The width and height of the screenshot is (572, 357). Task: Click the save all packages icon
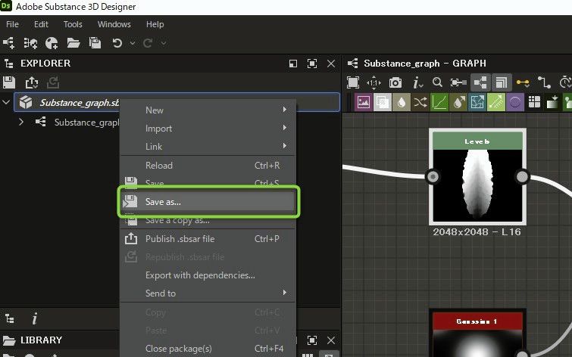click(x=95, y=43)
